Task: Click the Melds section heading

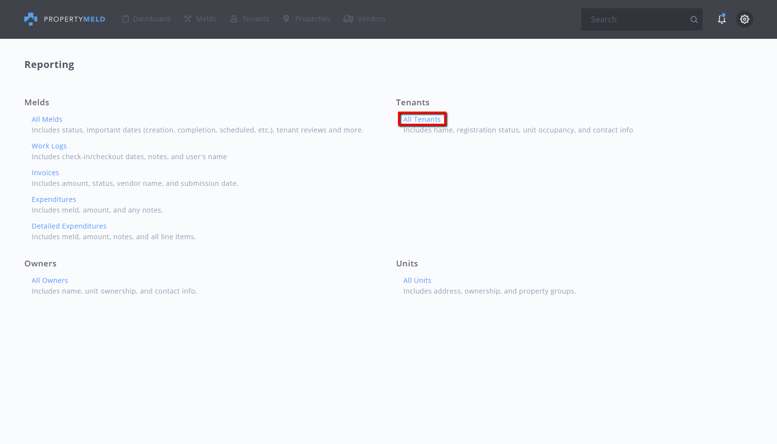Action: click(37, 102)
